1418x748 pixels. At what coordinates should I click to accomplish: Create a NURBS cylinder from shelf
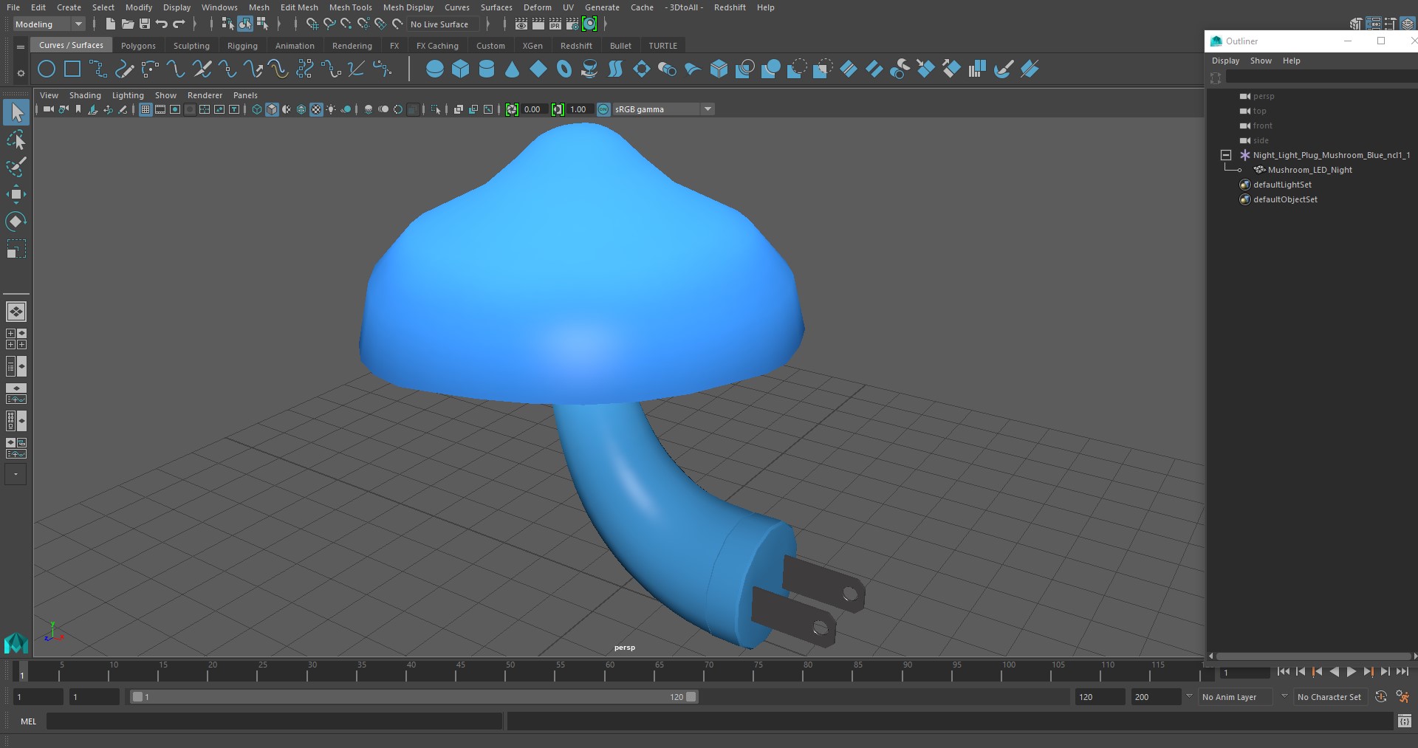tap(487, 69)
